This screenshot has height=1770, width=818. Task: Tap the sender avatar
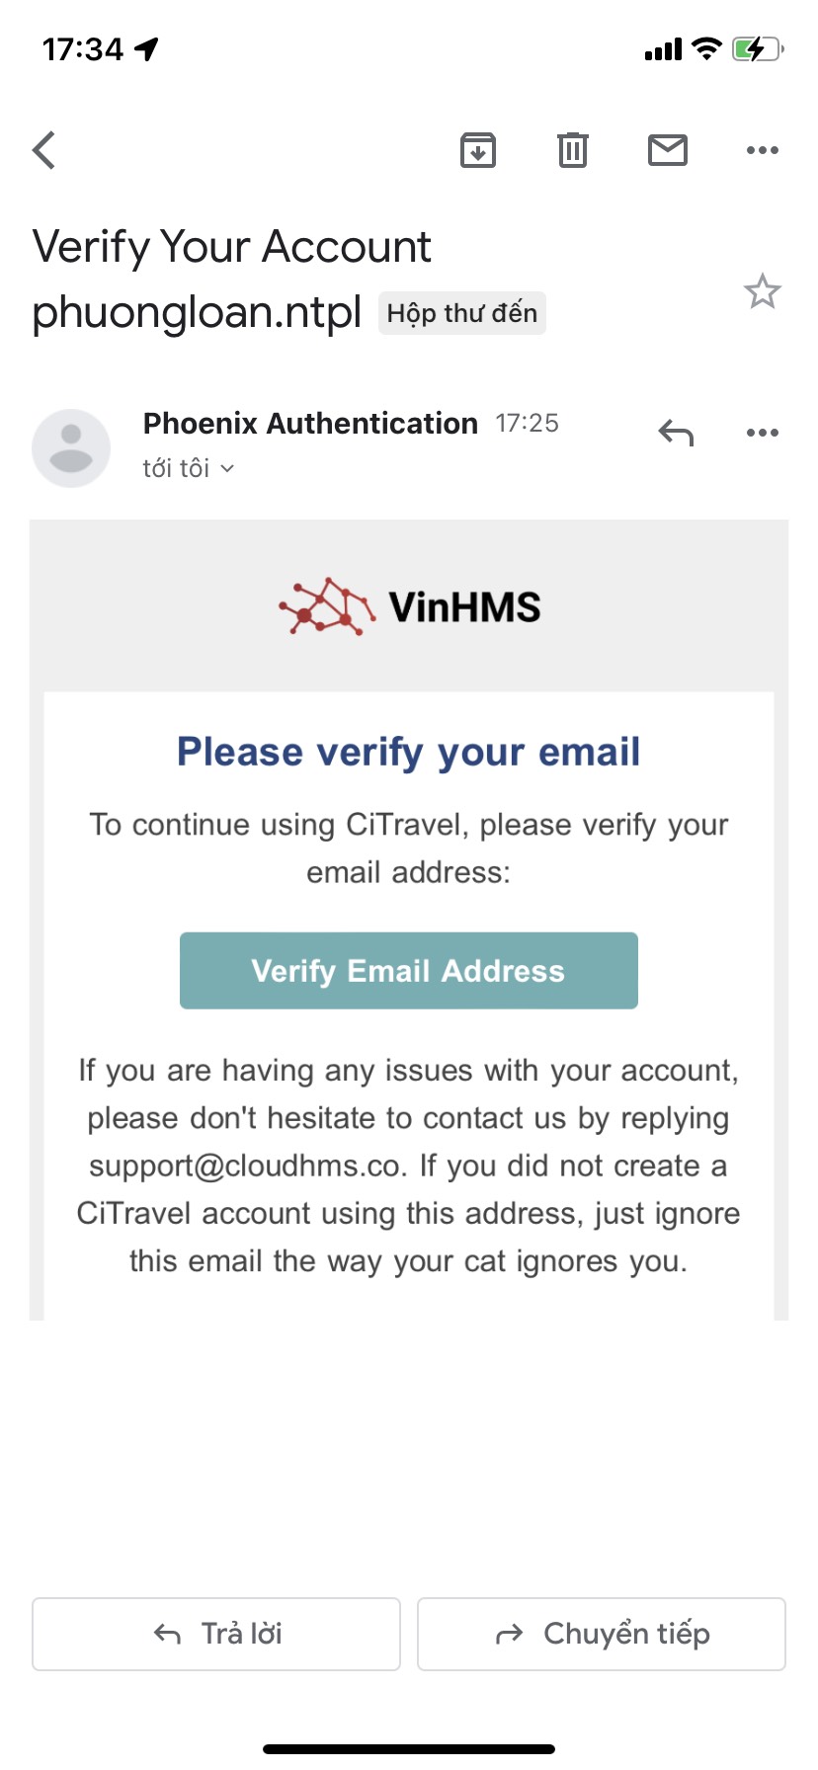(71, 448)
